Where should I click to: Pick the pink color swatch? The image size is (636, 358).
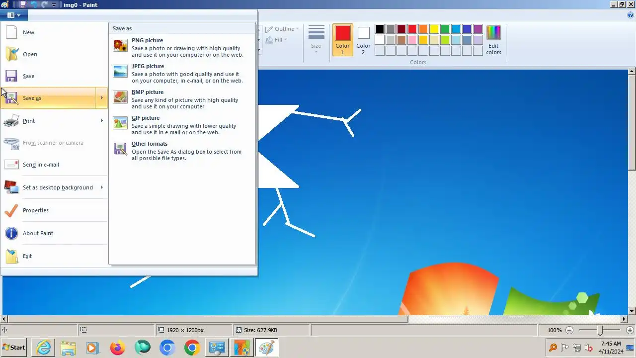(412, 40)
